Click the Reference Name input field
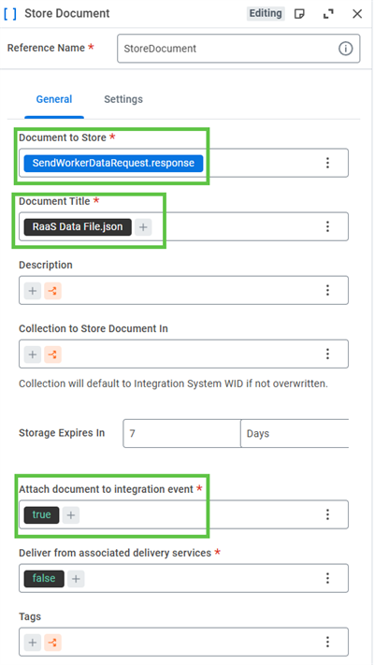Screen dimensions: 374x665 pyautogui.click(x=238, y=49)
